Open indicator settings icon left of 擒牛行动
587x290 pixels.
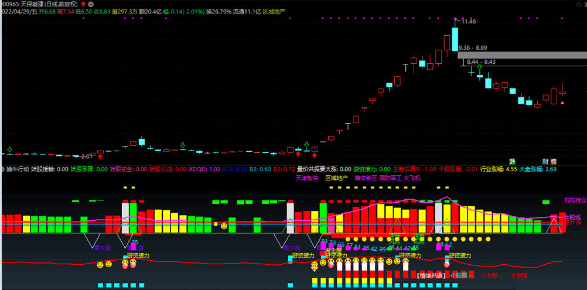click(x=3, y=169)
